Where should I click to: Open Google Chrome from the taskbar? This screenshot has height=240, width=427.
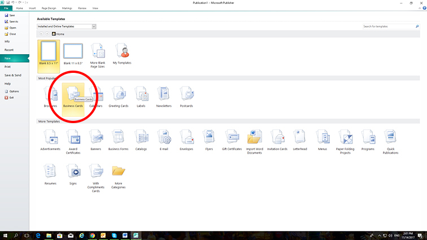92,235
